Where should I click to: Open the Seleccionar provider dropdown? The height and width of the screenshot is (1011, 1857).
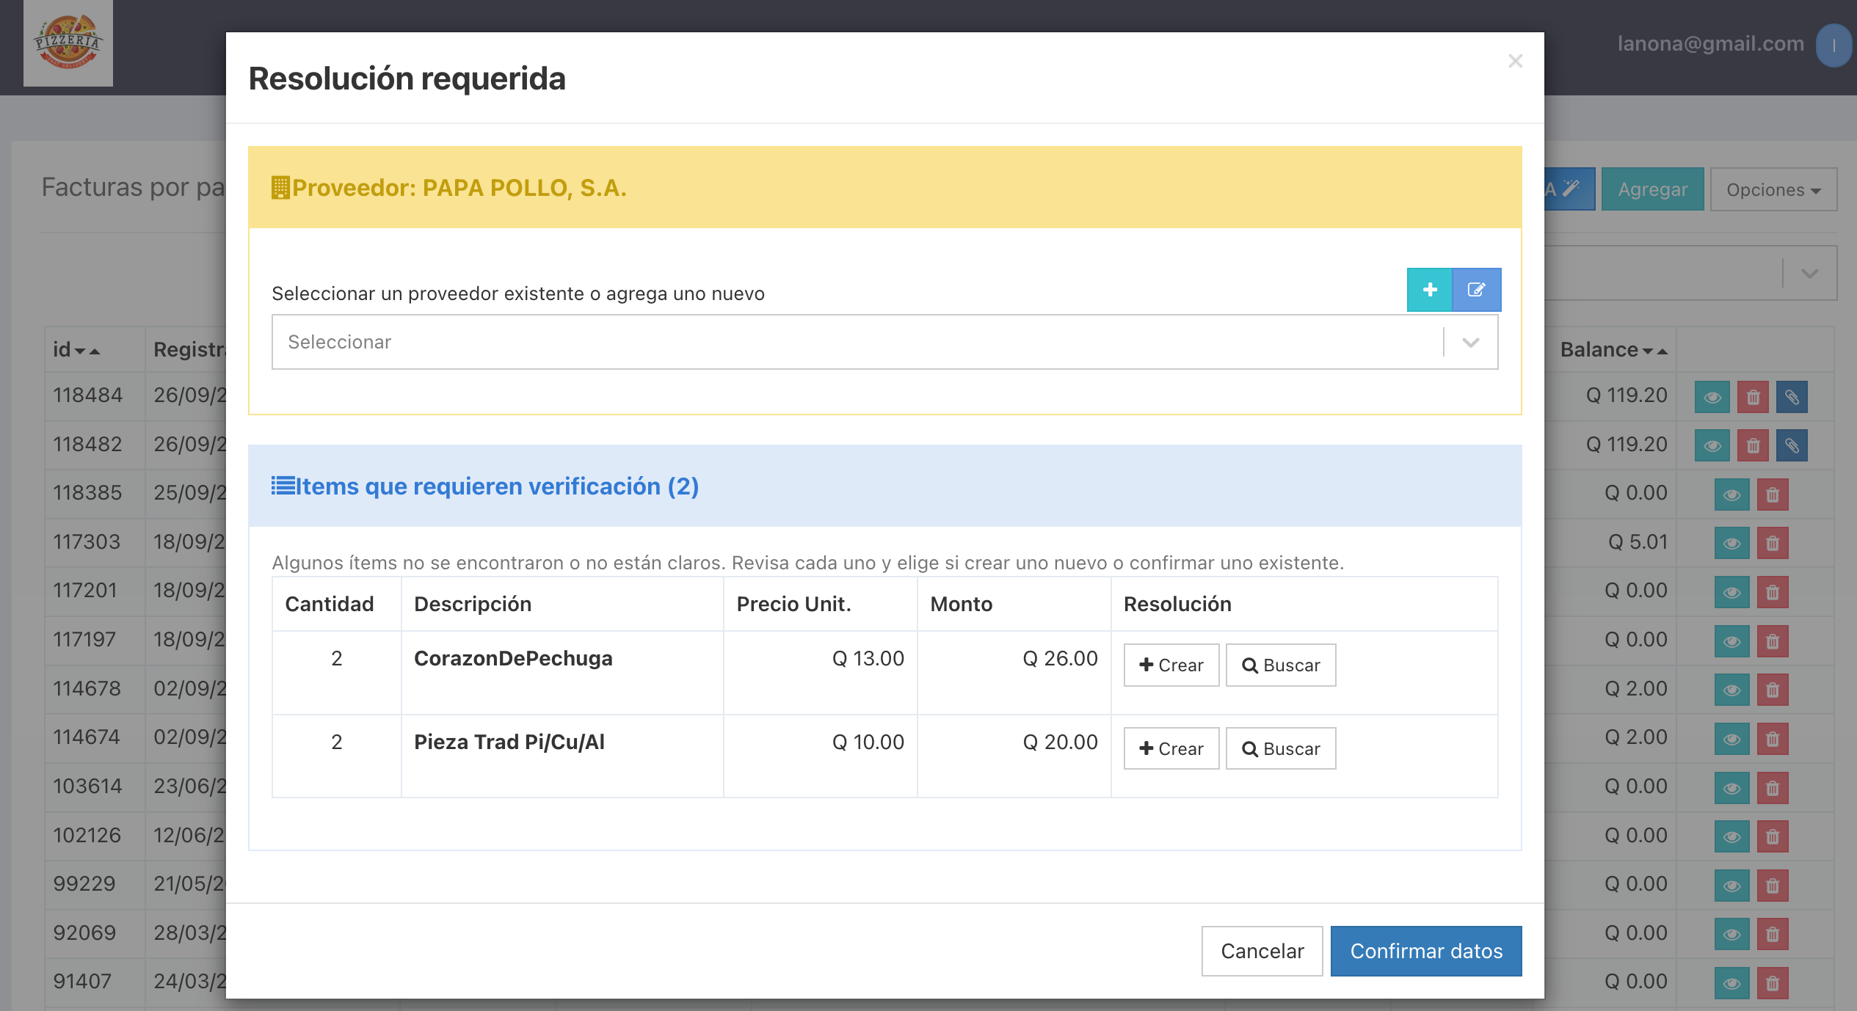click(x=885, y=342)
